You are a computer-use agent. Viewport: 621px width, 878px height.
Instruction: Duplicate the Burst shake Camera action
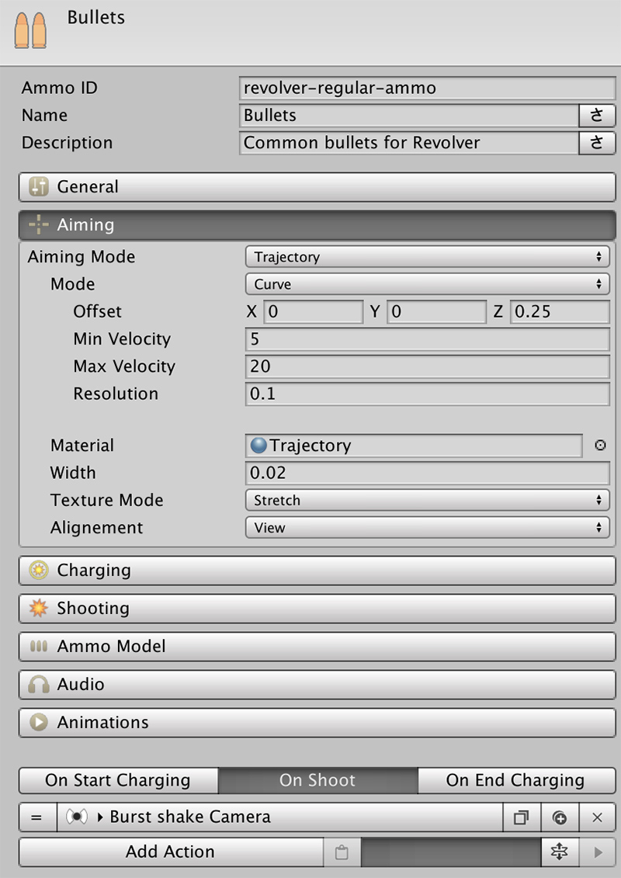pos(522,817)
